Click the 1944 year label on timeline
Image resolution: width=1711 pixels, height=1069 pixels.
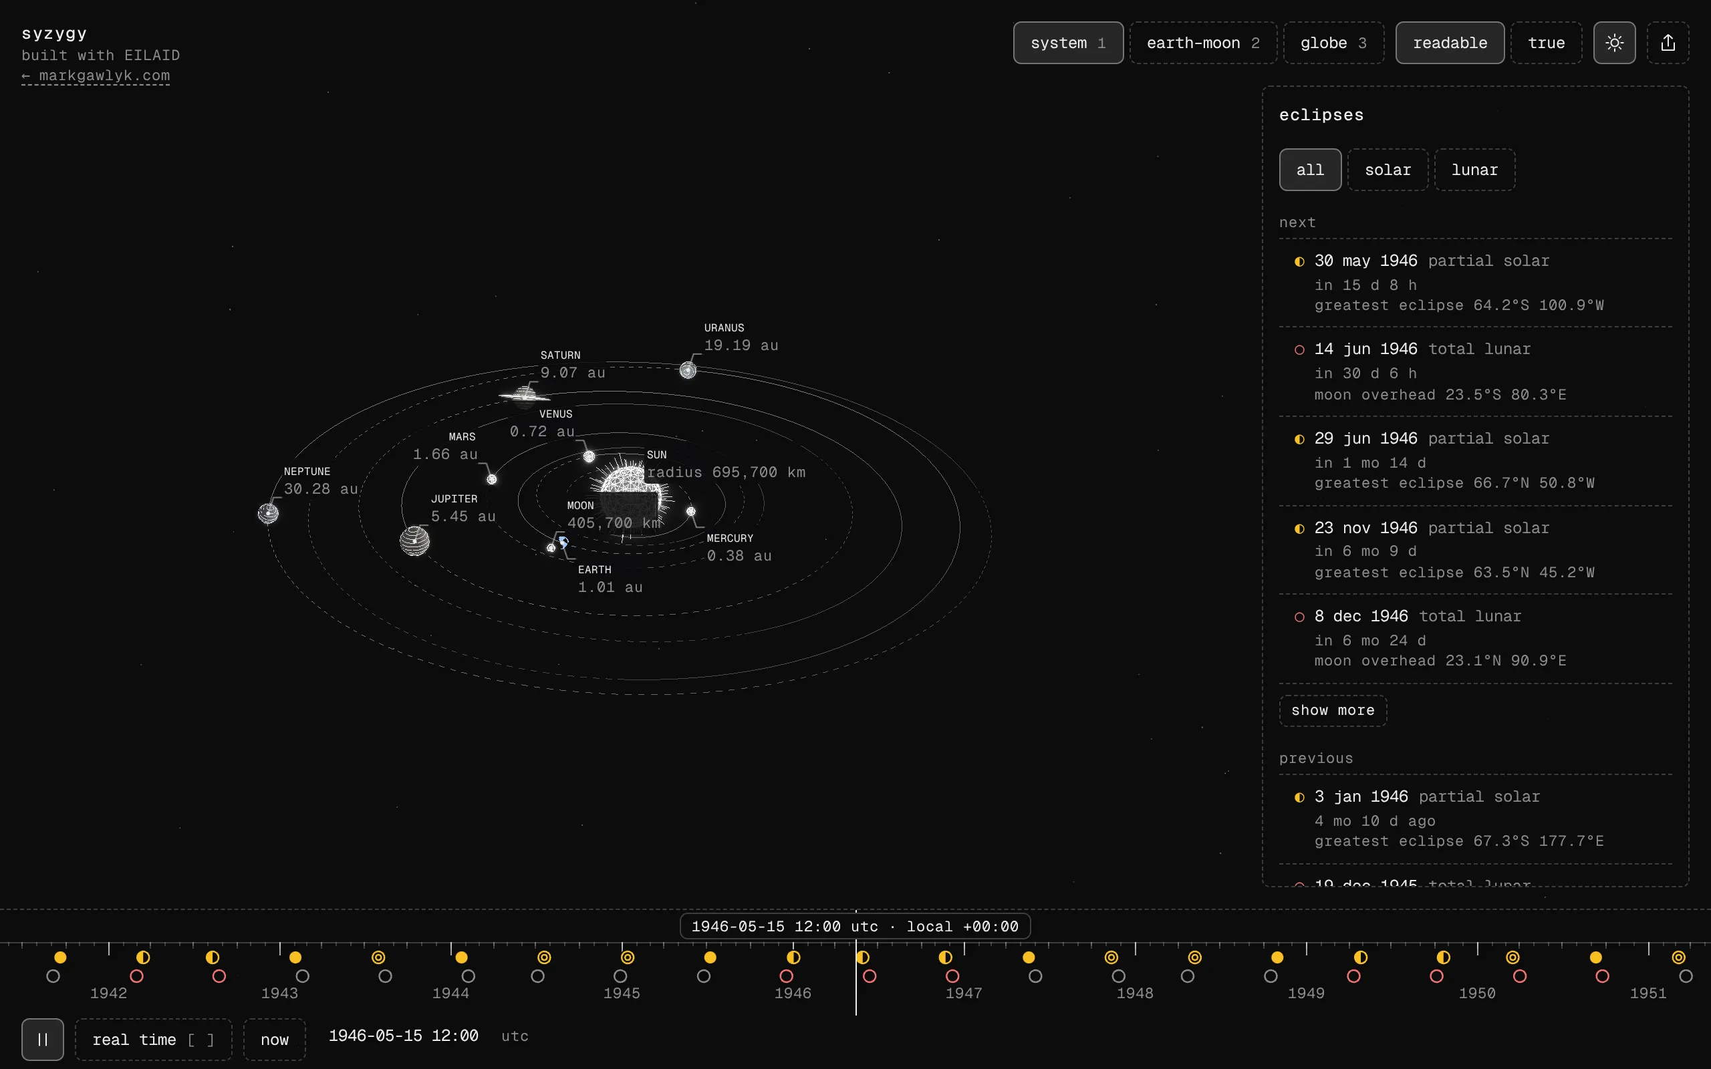tap(450, 994)
